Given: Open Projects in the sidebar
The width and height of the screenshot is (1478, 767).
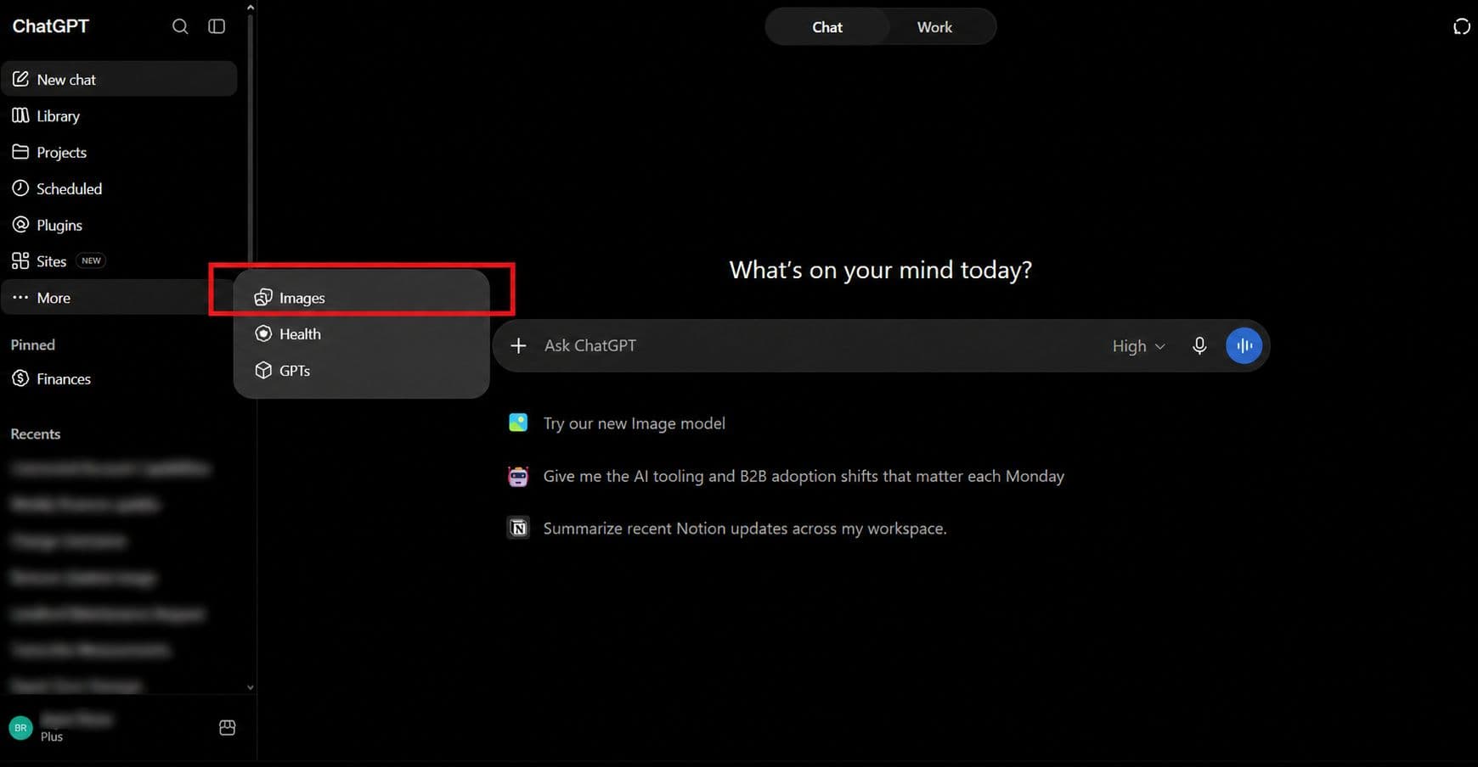Looking at the screenshot, I should coord(119,152).
